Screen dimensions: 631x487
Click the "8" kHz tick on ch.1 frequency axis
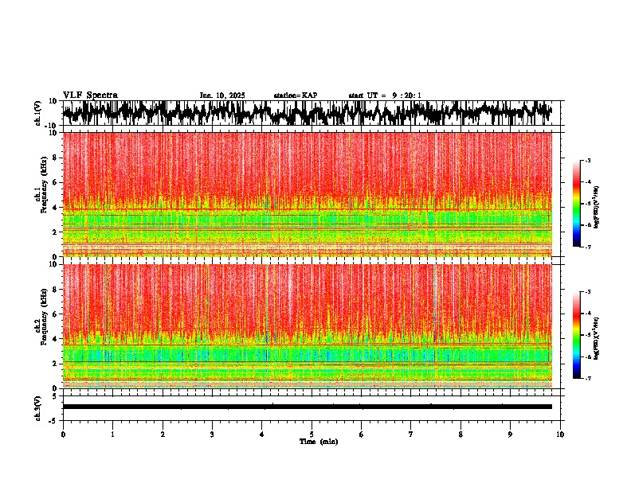(56, 158)
